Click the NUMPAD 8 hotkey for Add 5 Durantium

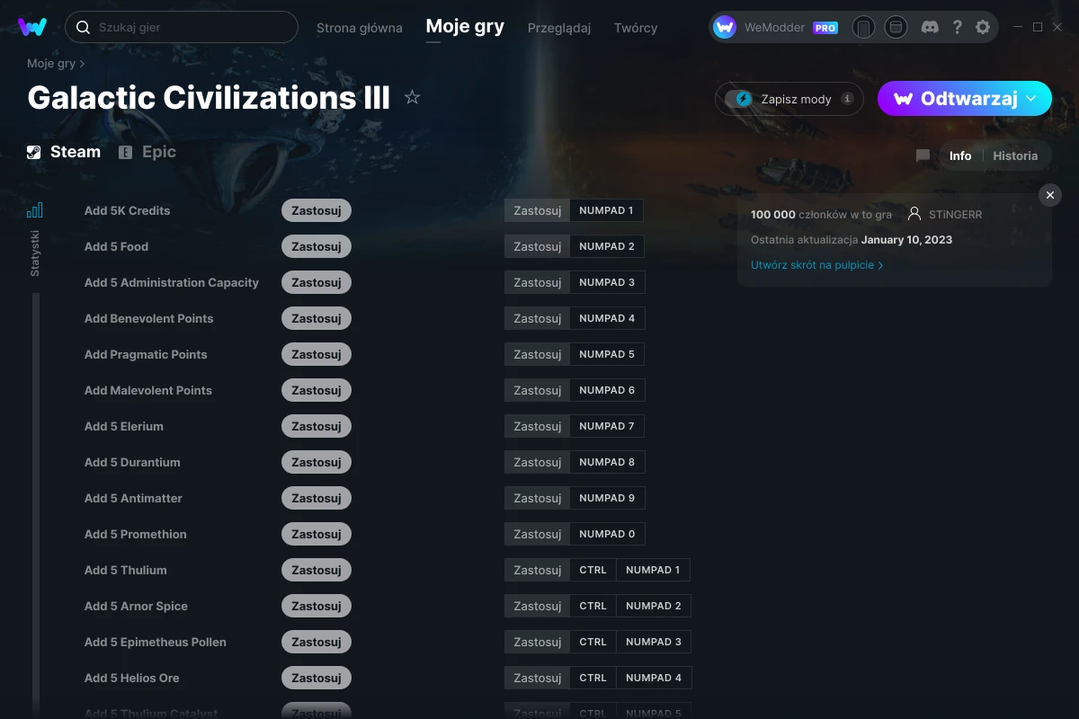[x=607, y=462]
